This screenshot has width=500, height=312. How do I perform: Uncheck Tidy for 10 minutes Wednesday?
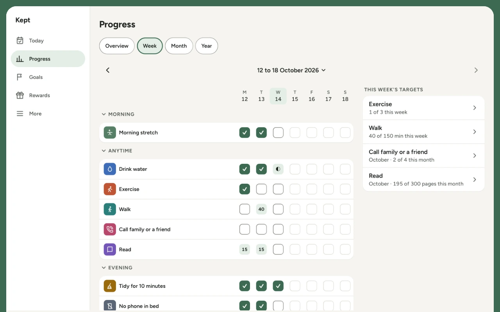click(278, 286)
